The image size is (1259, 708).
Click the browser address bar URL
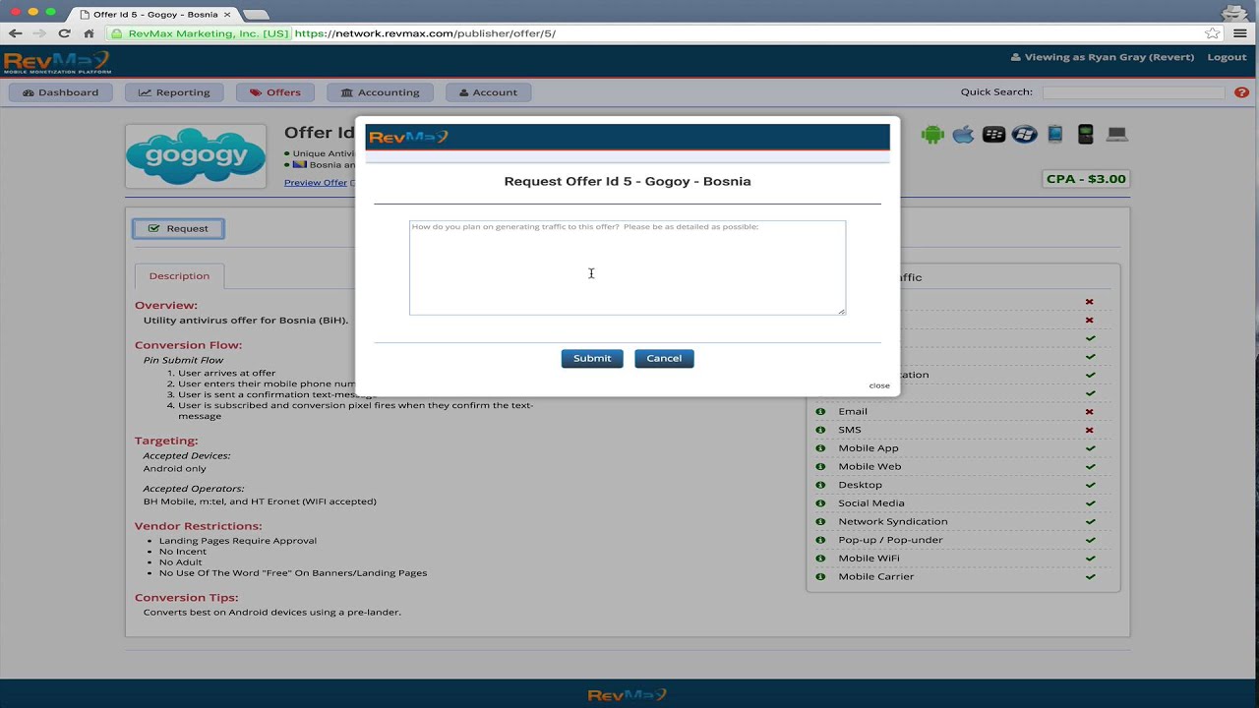(425, 33)
